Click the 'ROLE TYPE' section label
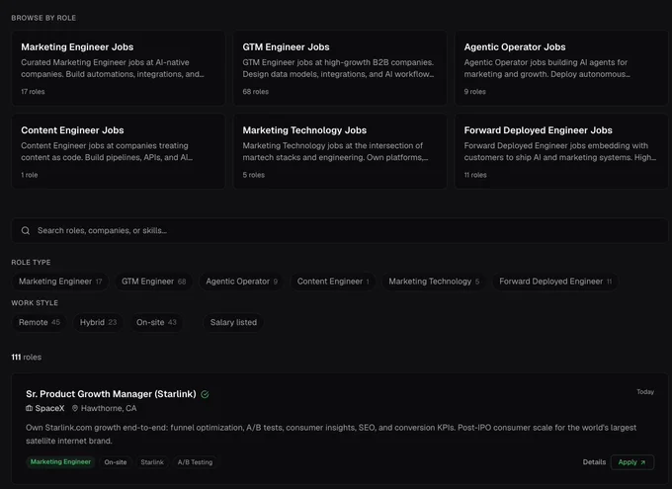Screen dimensions: 672x489 (x=31, y=263)
